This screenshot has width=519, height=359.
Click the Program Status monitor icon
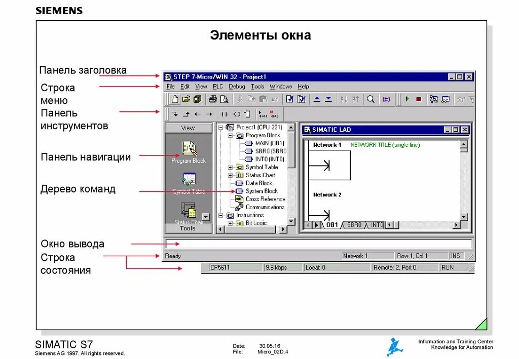tap(434, 99)
